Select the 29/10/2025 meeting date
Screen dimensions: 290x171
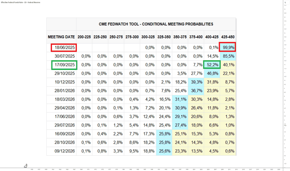tap(64, 74)
